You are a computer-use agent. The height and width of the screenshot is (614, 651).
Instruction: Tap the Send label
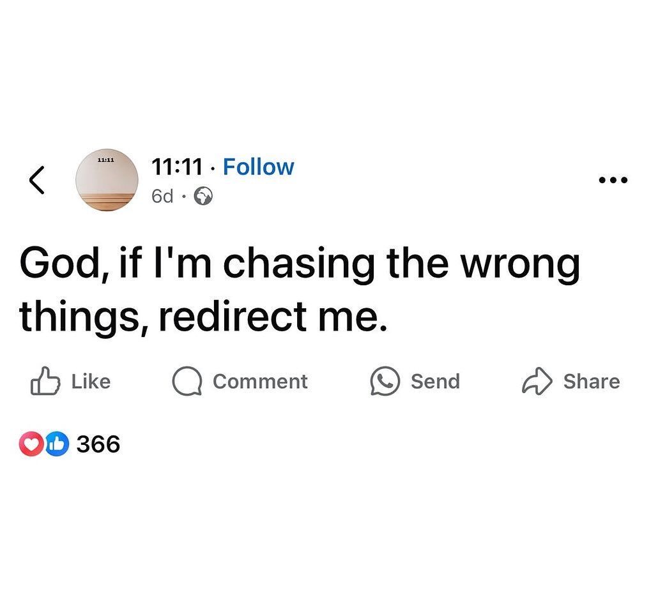pos(435,382)
